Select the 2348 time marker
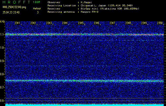 (x=128, y=23)
